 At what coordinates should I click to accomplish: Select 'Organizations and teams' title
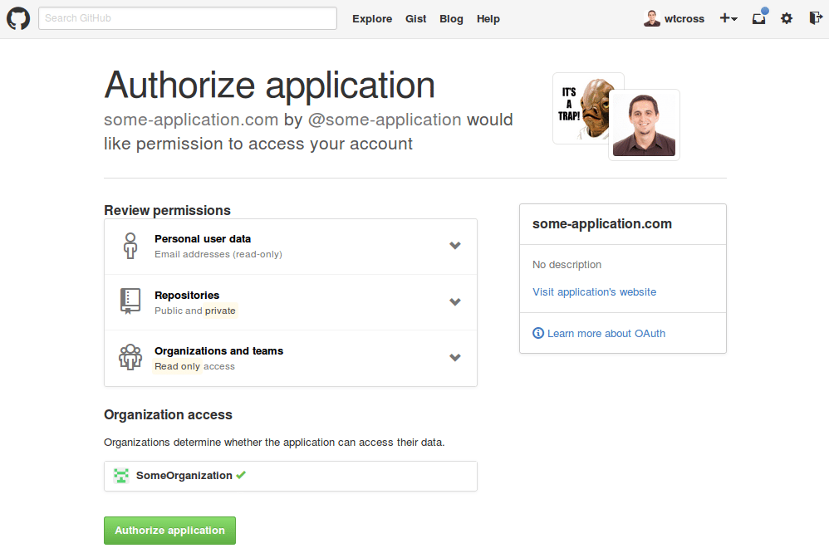click(219, 351)
